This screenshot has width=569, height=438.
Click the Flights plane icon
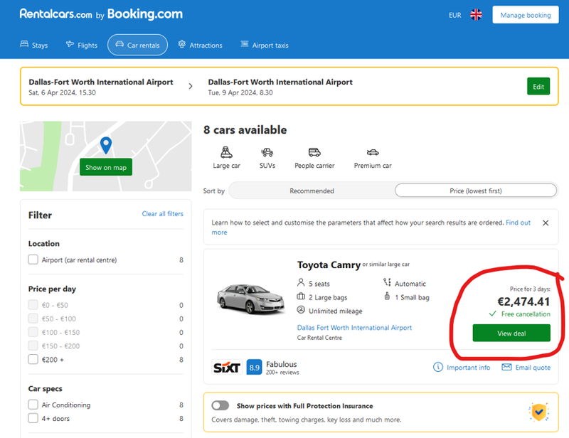pyautogui.click(x=70, y=44)
